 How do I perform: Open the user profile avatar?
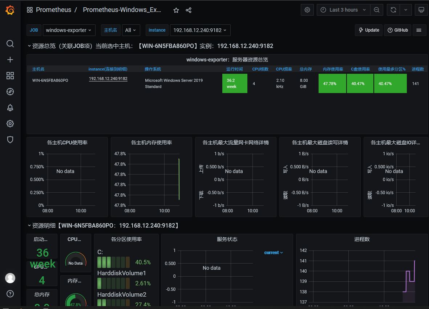coord(10,278)
